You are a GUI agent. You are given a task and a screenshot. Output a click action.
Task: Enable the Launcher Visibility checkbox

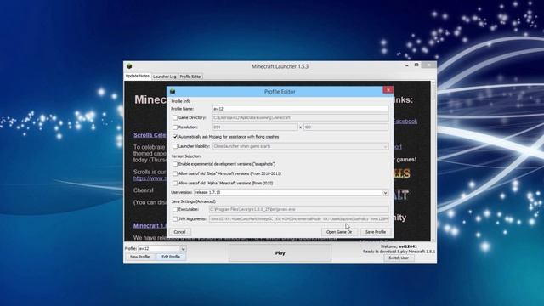tap(175, 146)
